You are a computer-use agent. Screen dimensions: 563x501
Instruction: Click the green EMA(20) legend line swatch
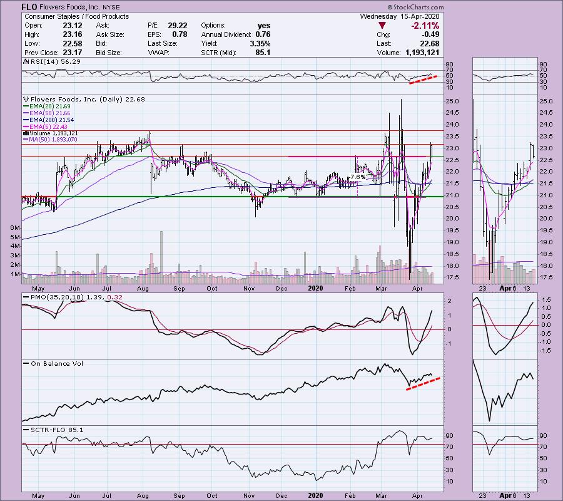point(26,106)
